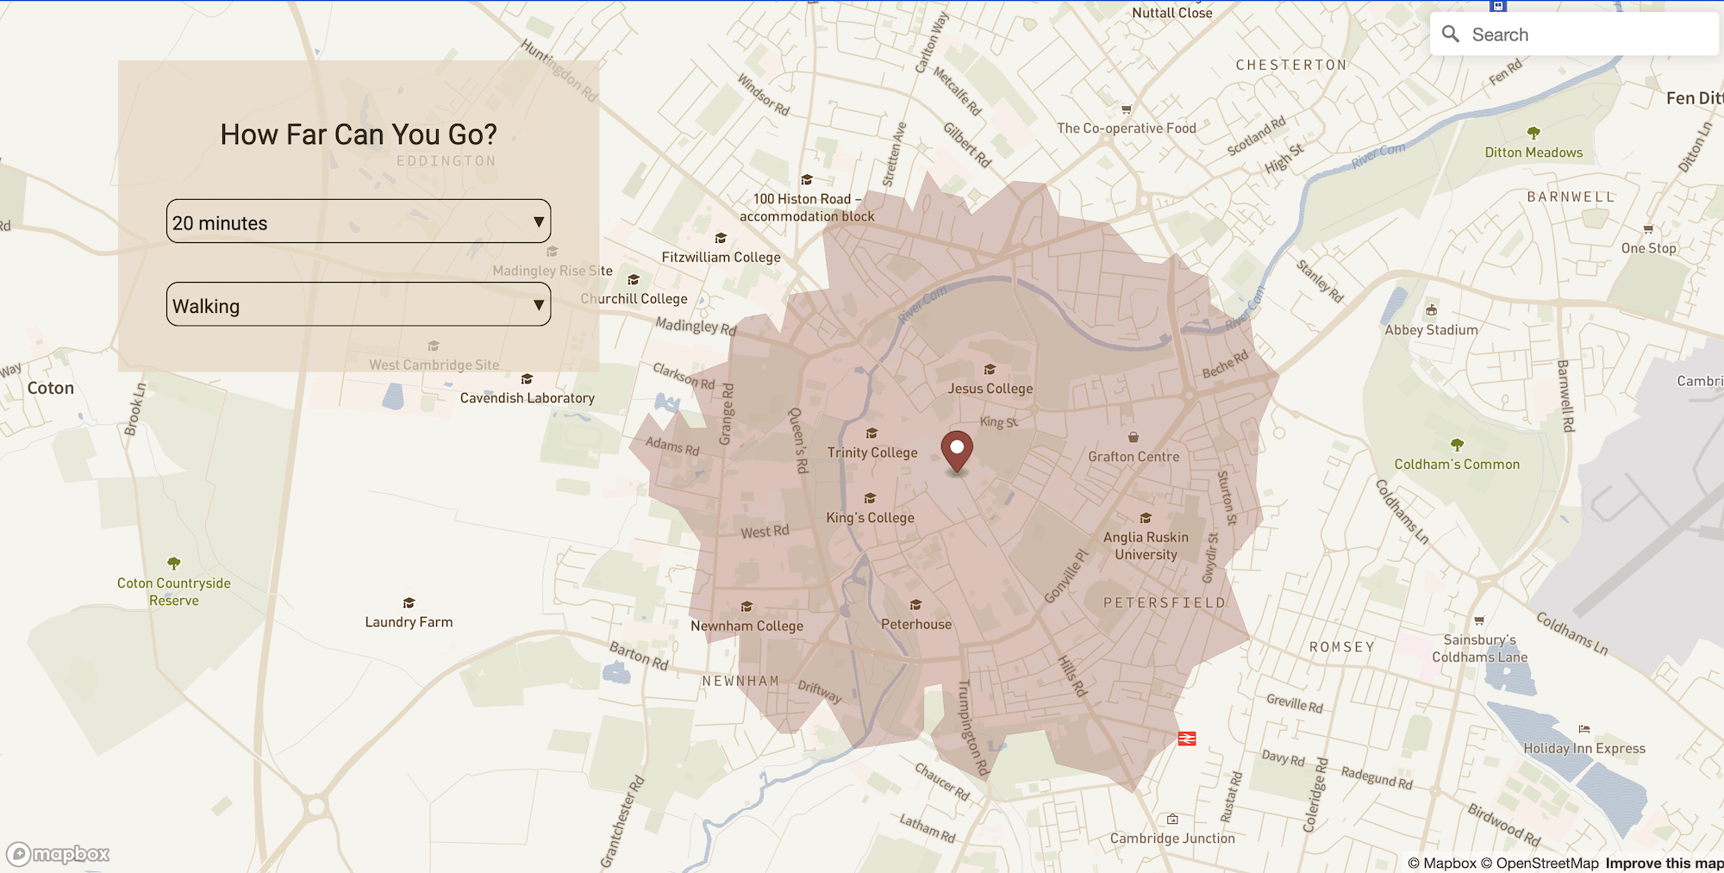Open the Walking transport mode dropdown
The image size is (1724, 873).
coord(359,304)
